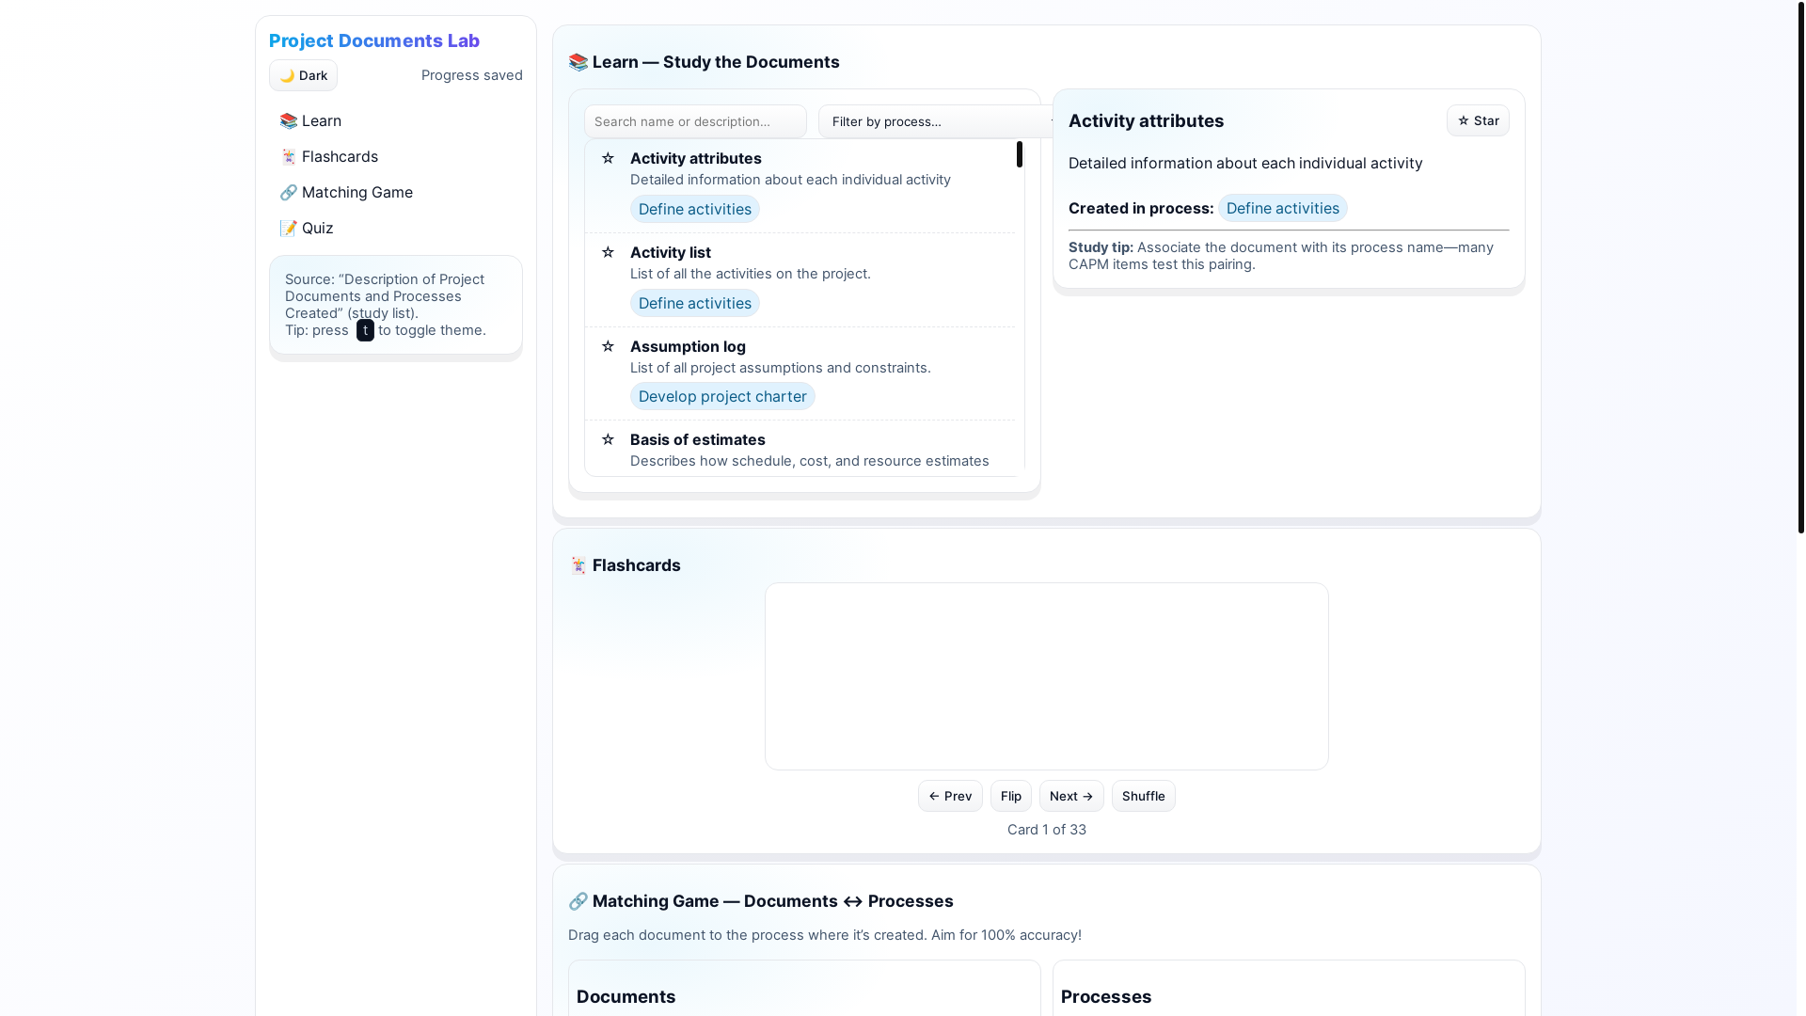Select the Activity list document row
Image resolution: width=1806 pixels, height=1016 pixels.
[x=800, y=280]
